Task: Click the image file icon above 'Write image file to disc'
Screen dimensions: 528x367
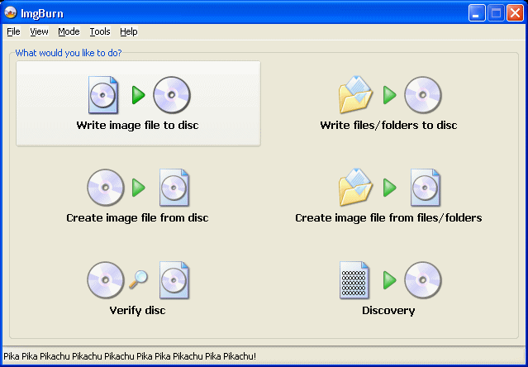Action: [103, 95]
